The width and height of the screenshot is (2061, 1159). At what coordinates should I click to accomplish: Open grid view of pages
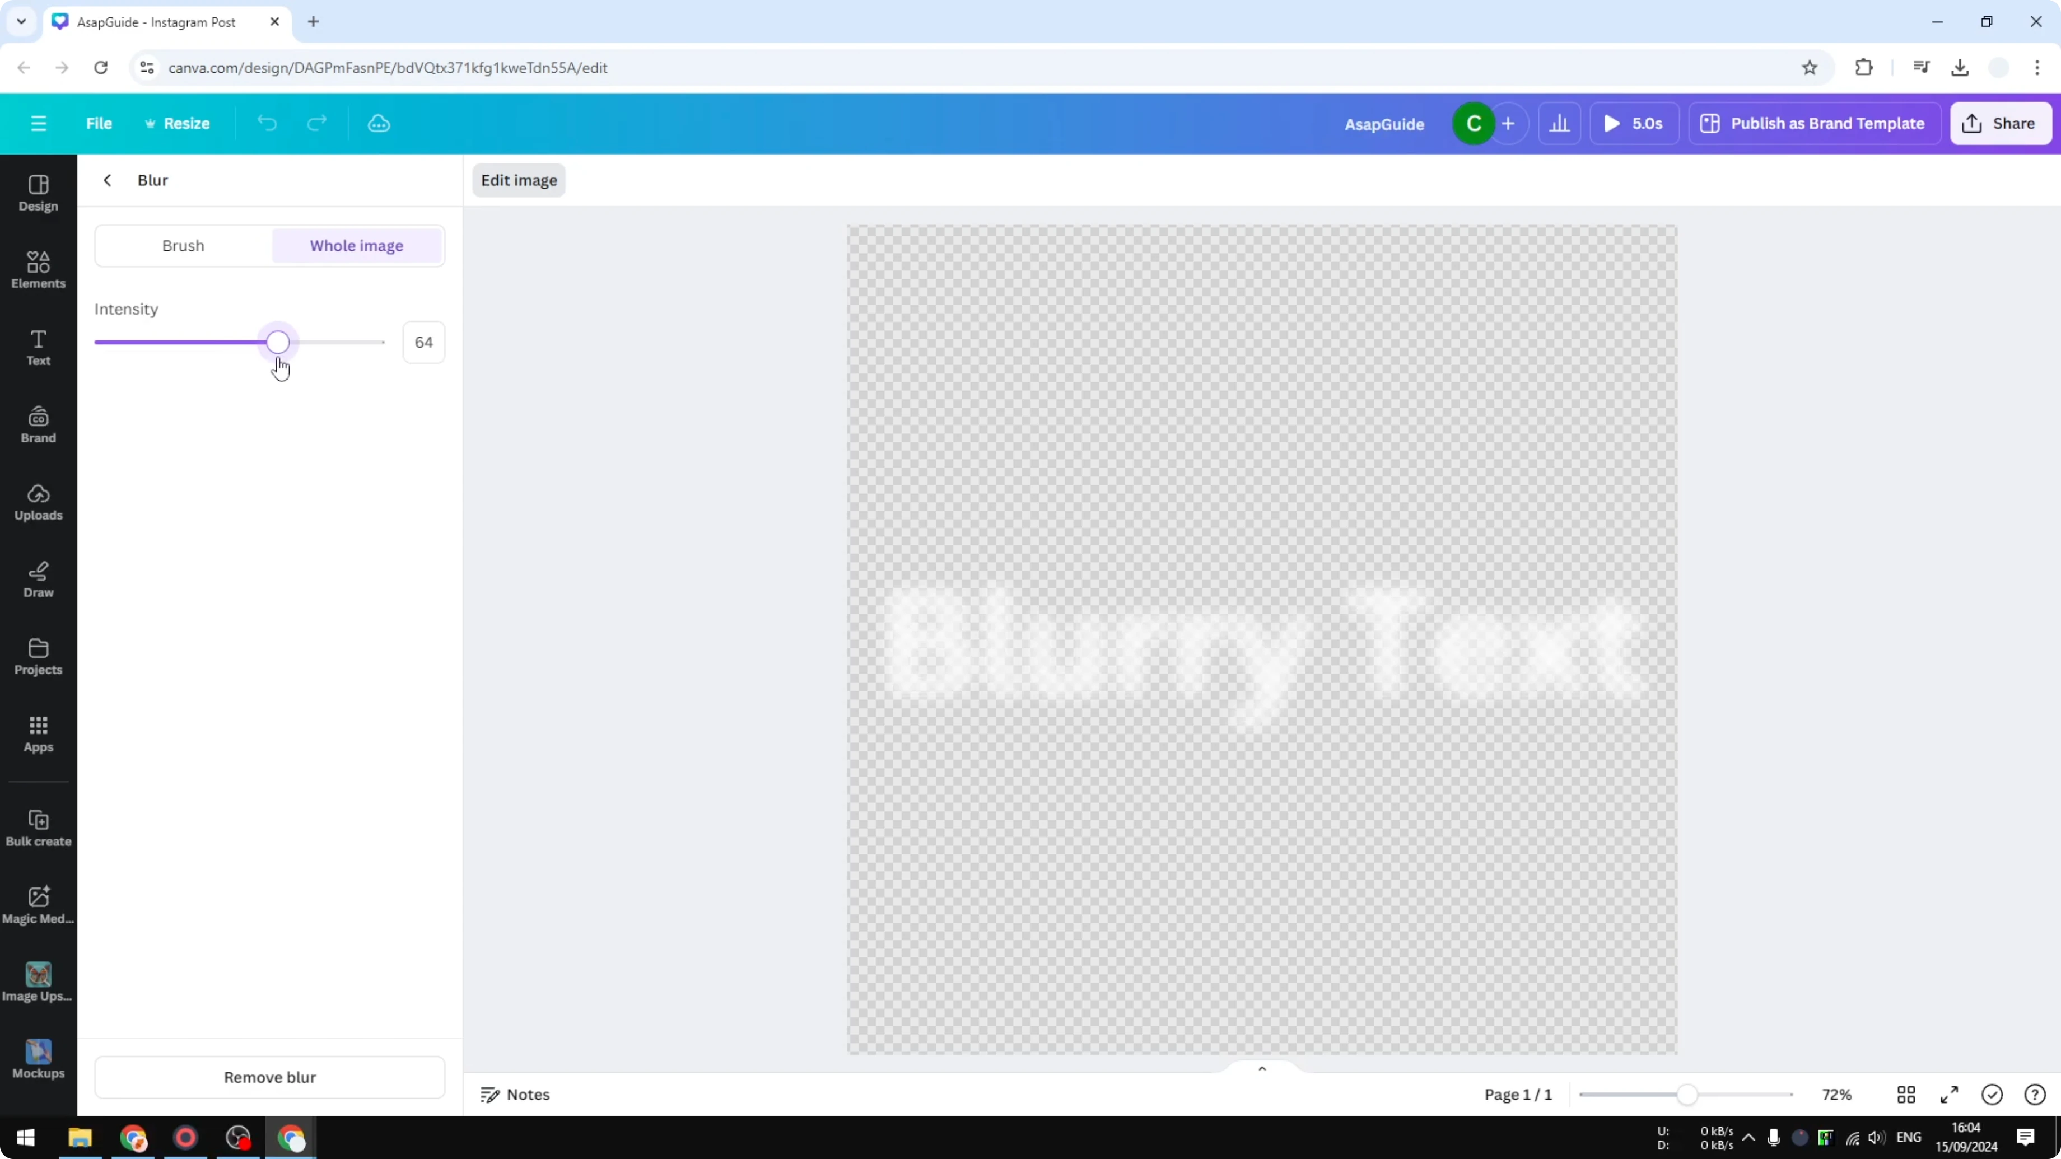(x=1906, y=1094)
